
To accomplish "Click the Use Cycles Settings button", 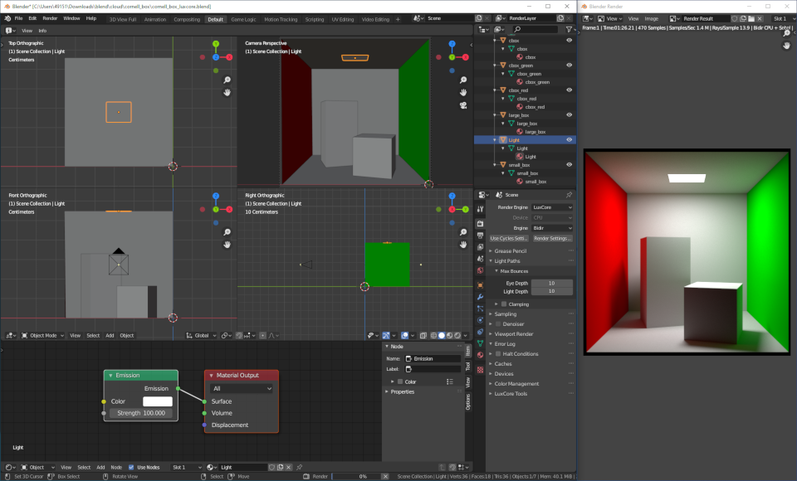I will click(x=509, y=238).
